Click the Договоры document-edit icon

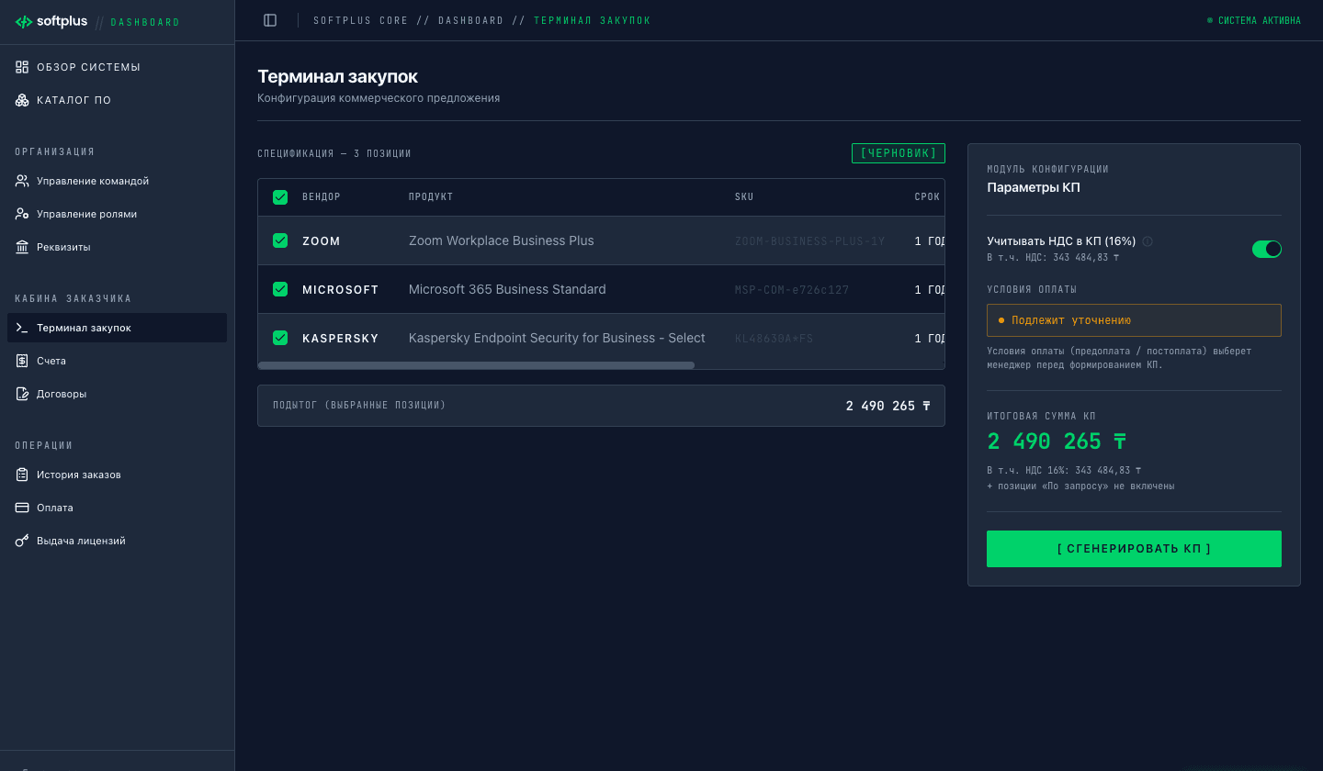coord(22,394)
